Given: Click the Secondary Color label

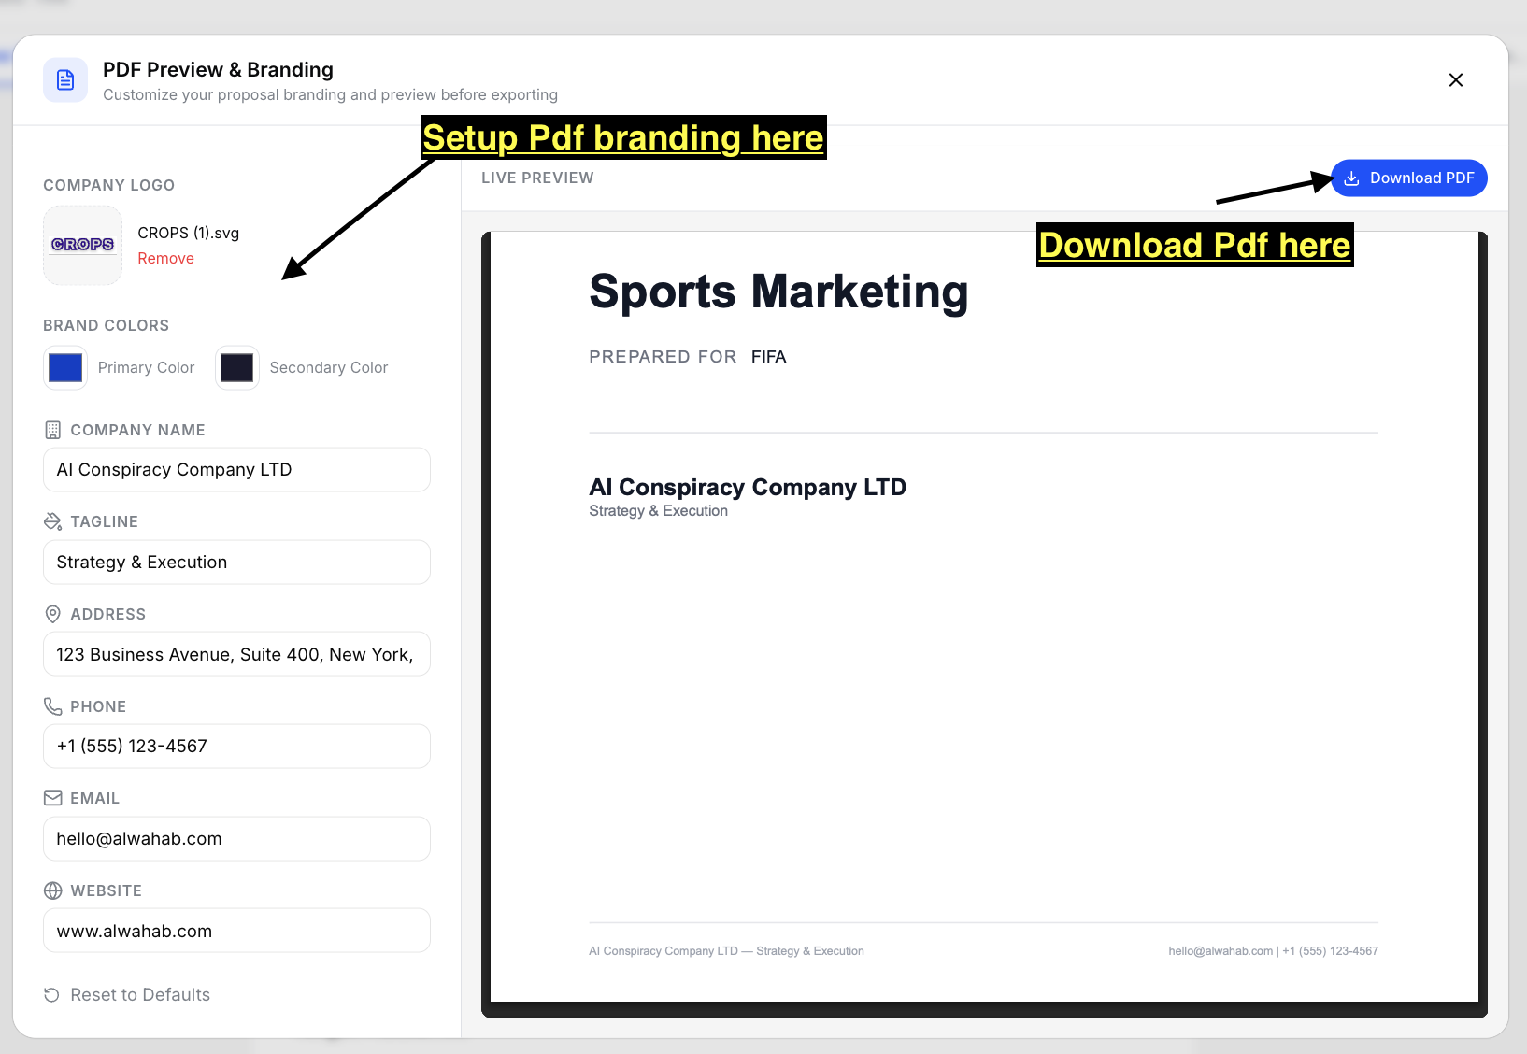Looking at the screenshot, I should 329,368.
